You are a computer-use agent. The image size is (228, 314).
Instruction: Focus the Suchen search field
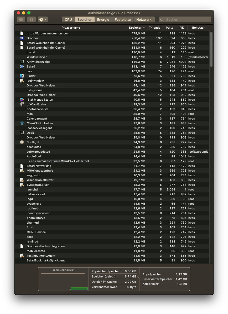pyautogui.click(x=185, y=19)
